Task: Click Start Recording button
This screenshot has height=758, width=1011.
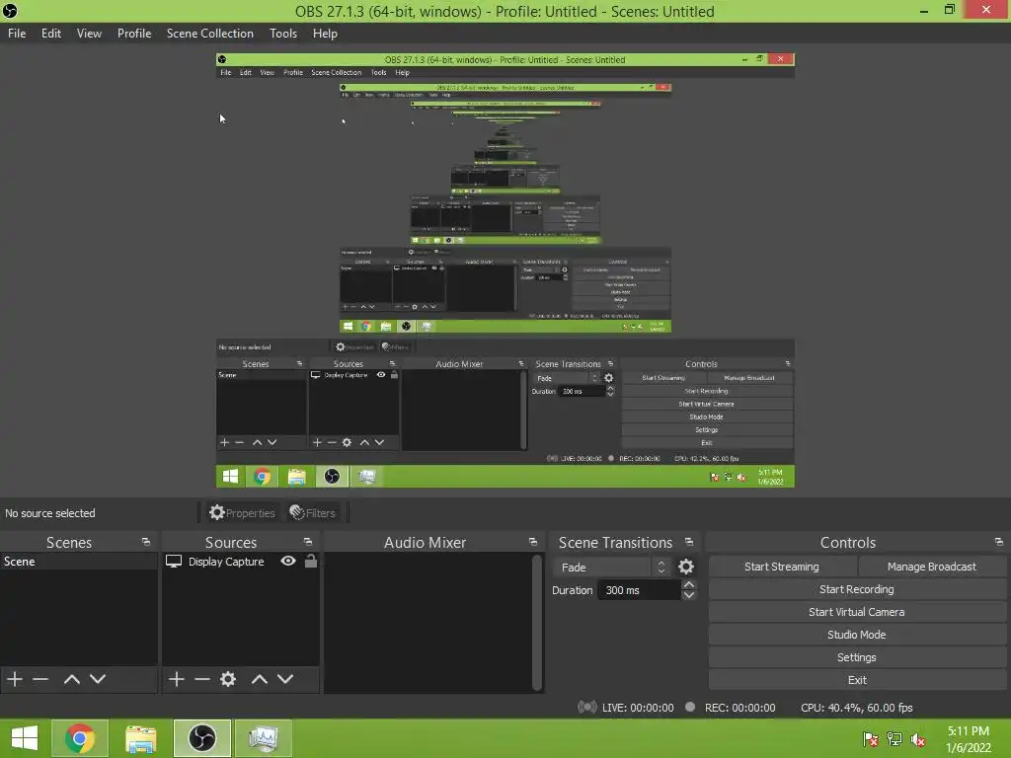Action: click(x=857, y=589)
